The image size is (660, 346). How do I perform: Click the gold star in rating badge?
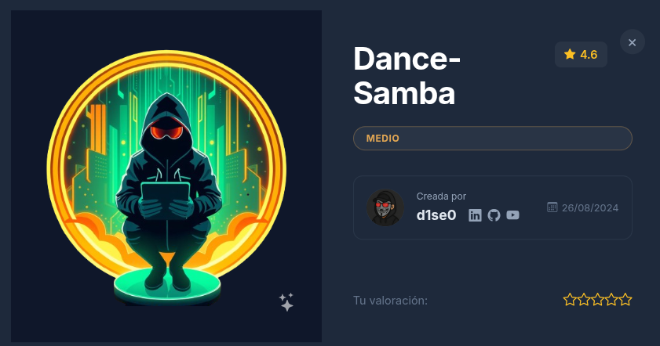(x=570, y=54)
